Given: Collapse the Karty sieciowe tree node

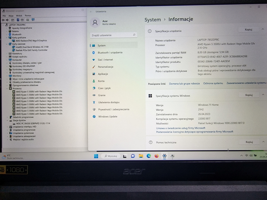Looking at the screenshot, I should [7, 44].
